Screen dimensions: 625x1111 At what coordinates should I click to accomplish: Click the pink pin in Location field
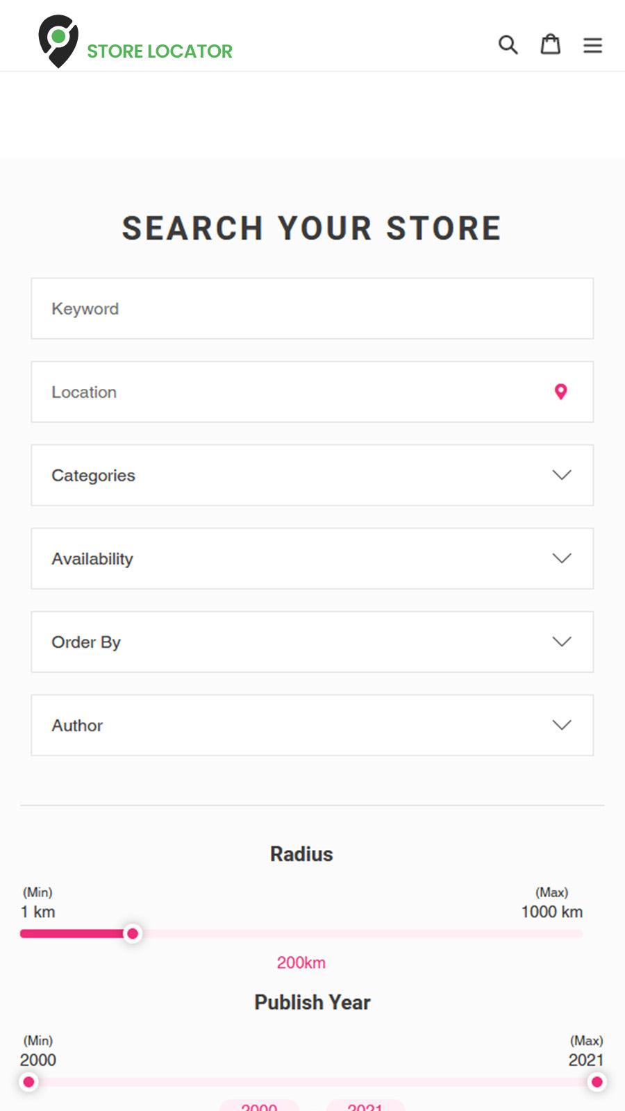tap(561, 392)
